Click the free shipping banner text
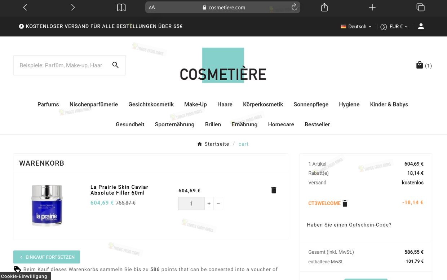This screenshot has width=447, height=280. (x=101, y=26)
